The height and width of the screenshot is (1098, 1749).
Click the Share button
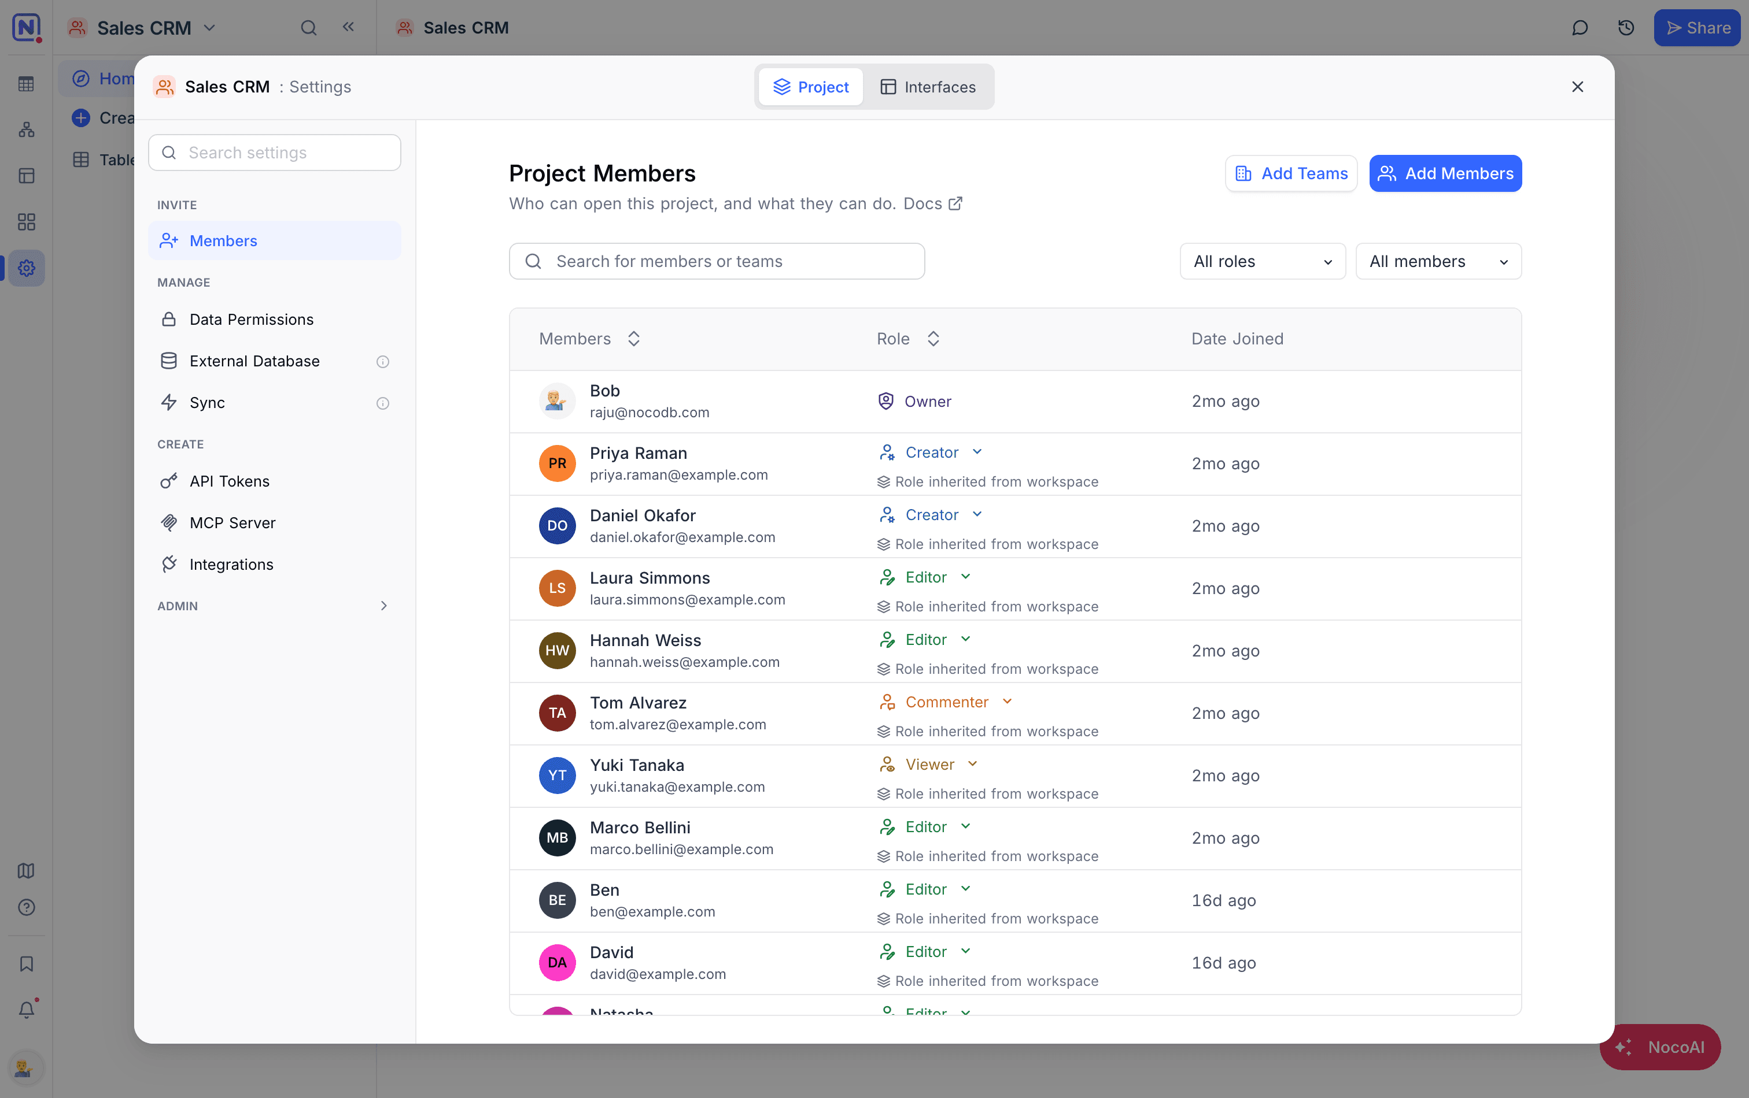pyautogui.click(x=1697, y=28)
